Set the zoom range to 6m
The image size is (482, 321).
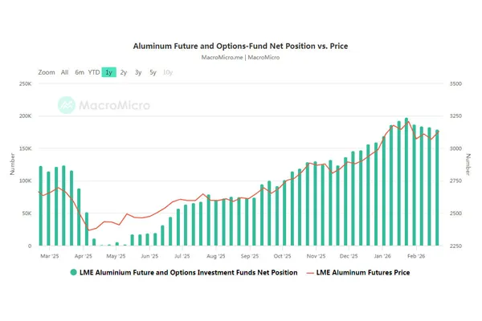pyautogui.click(x=80, y=72)
